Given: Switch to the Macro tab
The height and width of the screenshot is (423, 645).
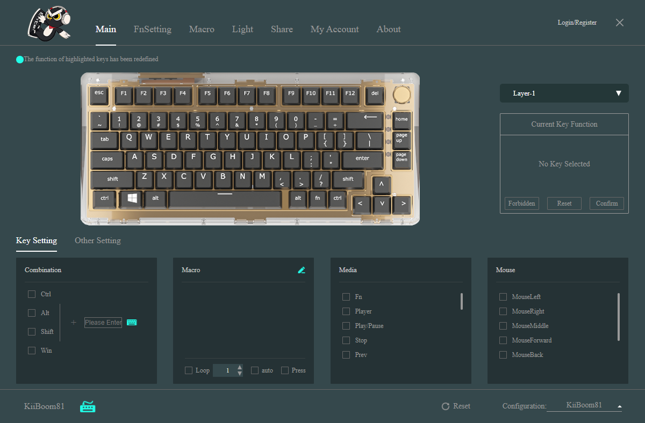Looking at the screenshot, I should pos(202,30).
